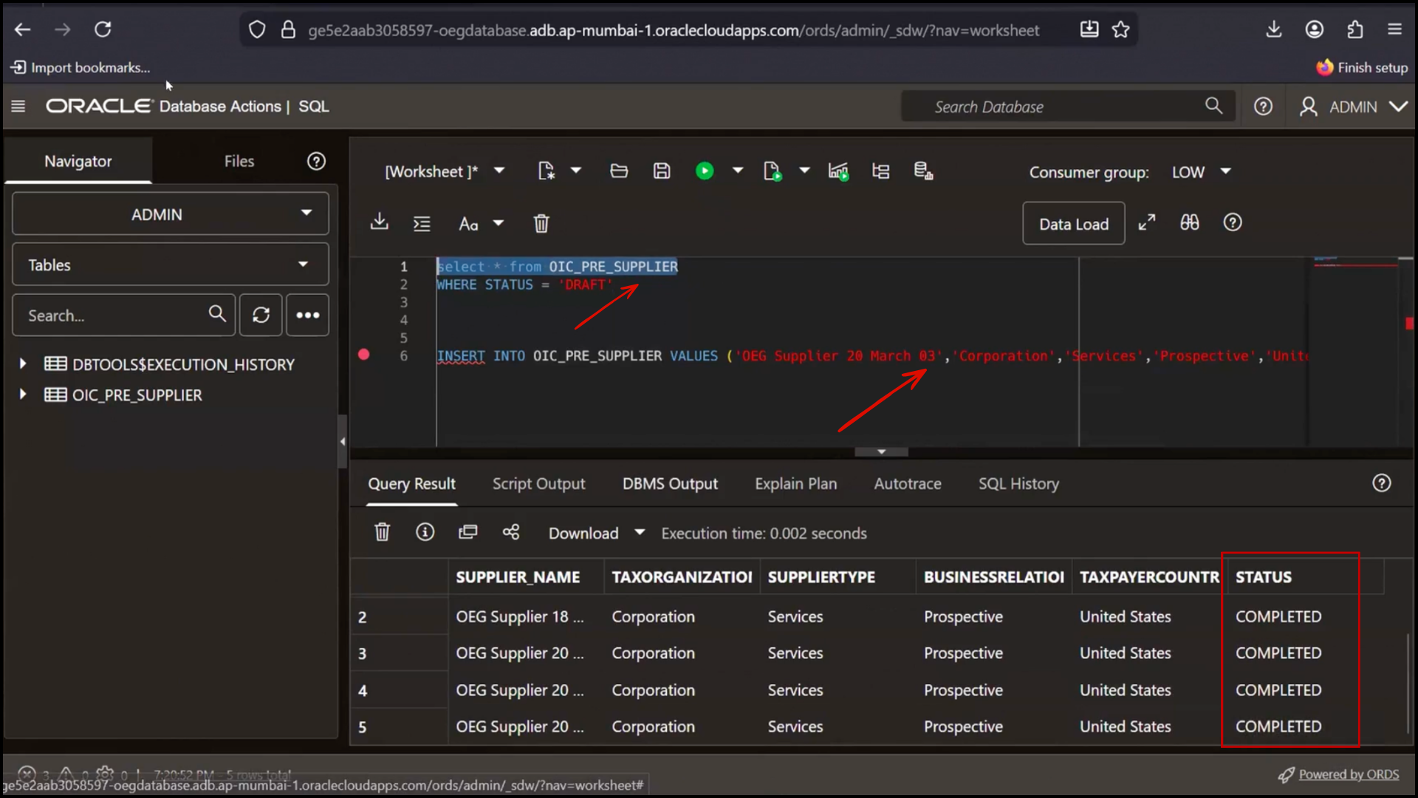Image resolution: width=1418 pixels, height=798 pixels.
Task: Open the Database Actions hamburger menu
Action: [18, 106]
